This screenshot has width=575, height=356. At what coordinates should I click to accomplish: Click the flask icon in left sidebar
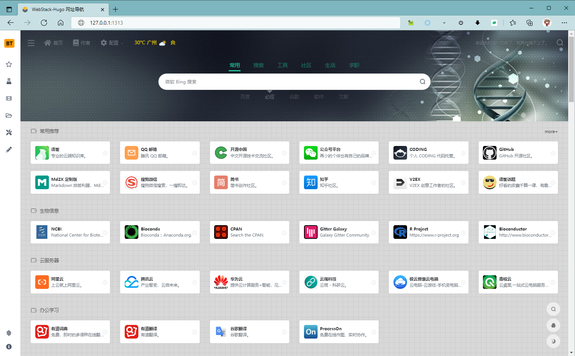coord(9,82)
